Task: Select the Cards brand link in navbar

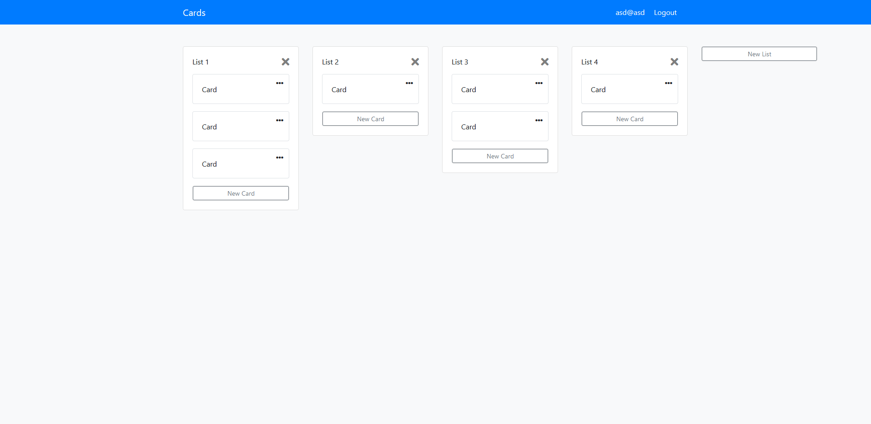Action: [x=194, y=12]
